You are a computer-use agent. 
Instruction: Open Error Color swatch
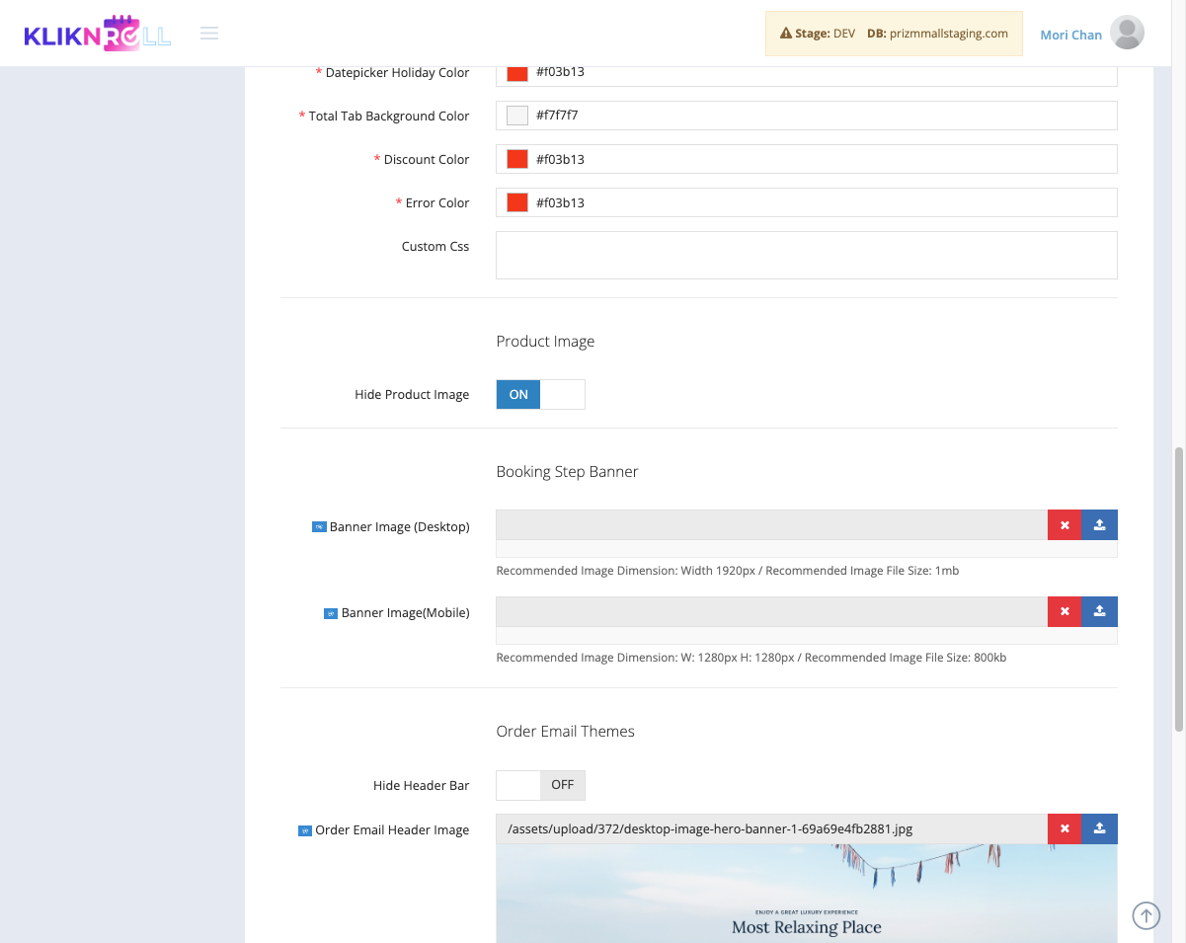(517, 202)
